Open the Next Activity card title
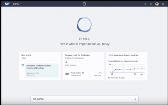Viewport: 168px width, 105px height. click(27, 55)
